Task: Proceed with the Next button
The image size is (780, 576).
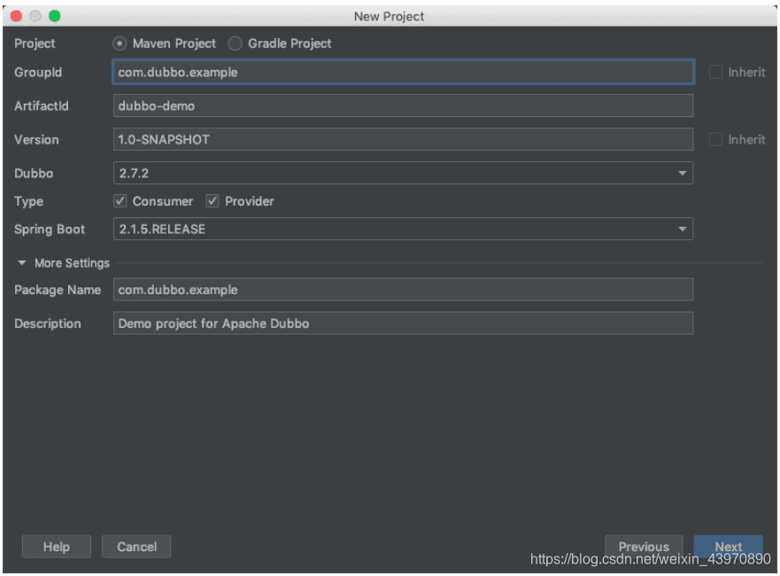Action: [x=729, y=547]
